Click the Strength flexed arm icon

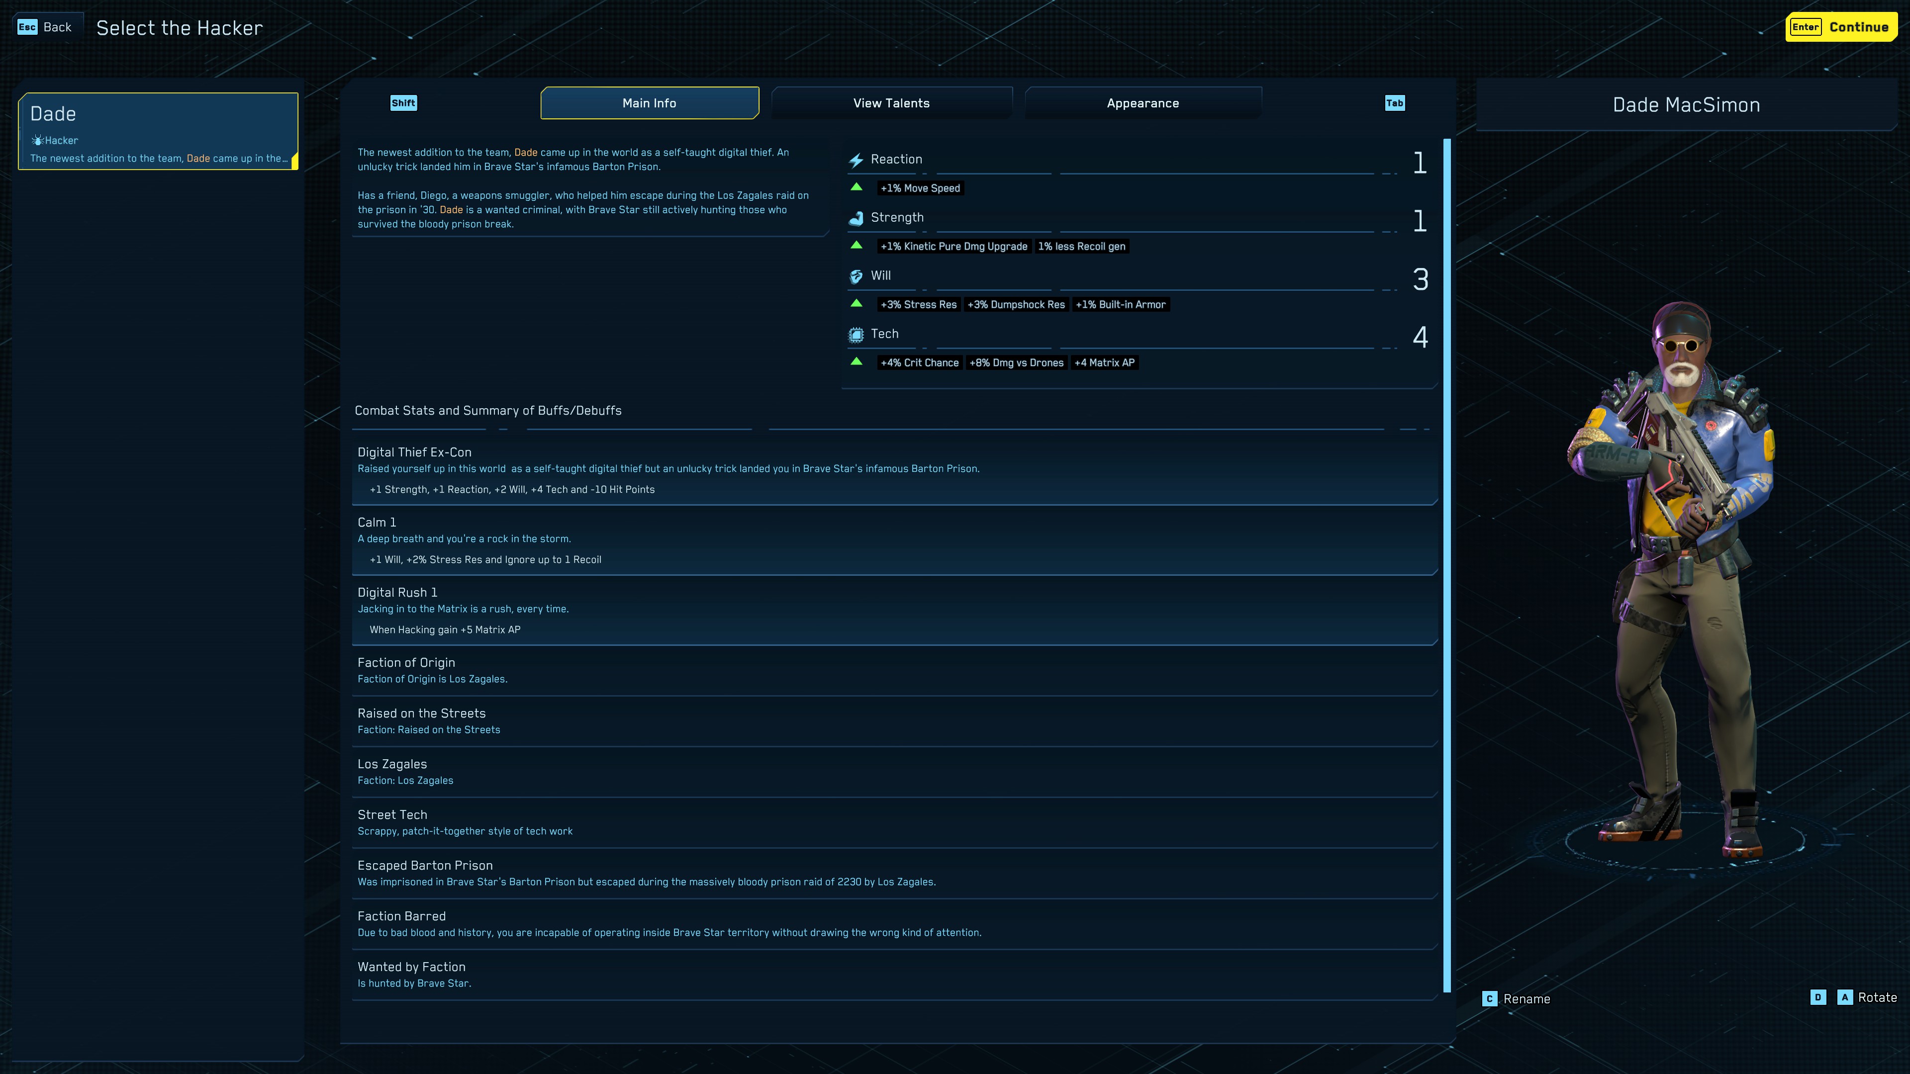coord(856,218)
